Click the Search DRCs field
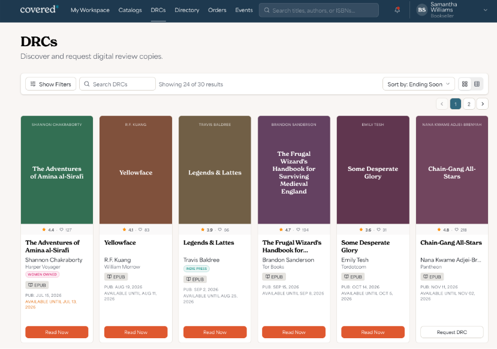497x349 pixels. 118,84
